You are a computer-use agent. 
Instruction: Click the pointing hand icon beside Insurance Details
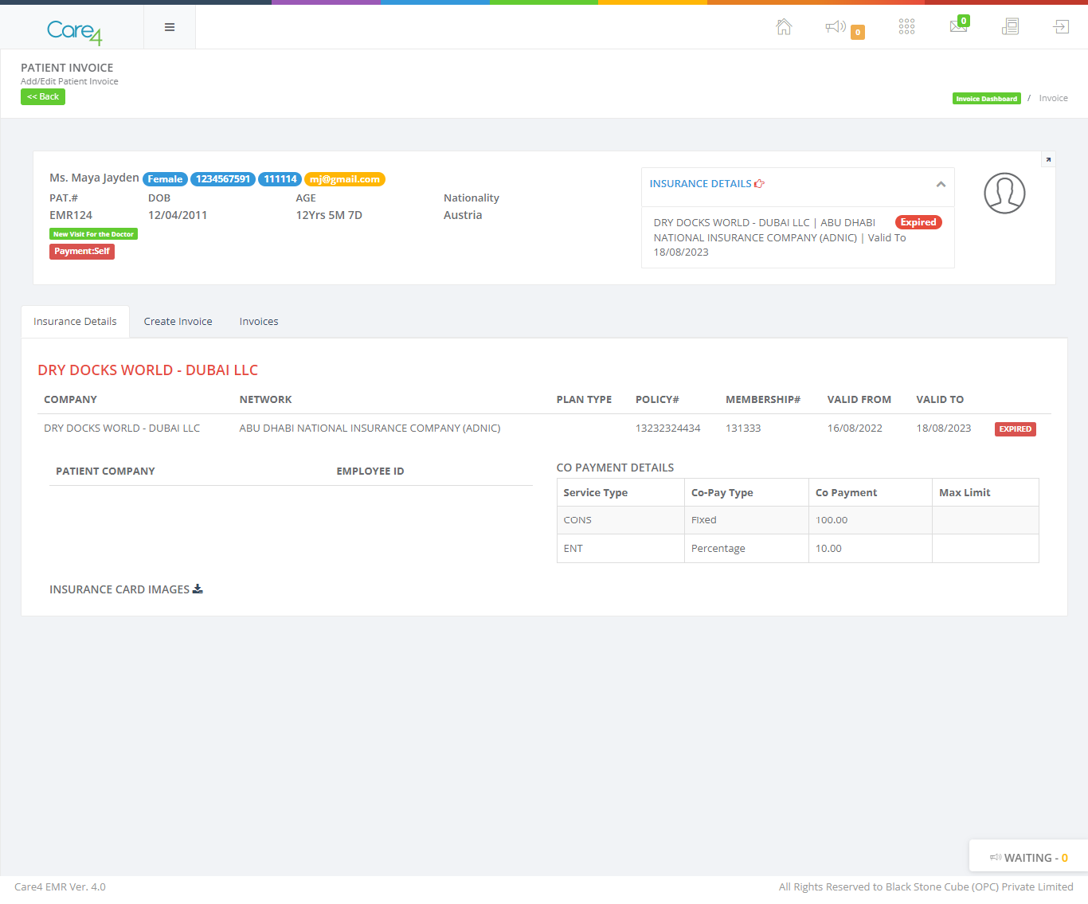tap(759, 184)
